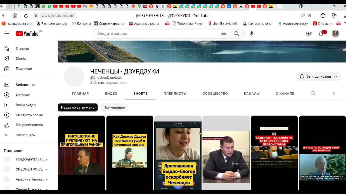Open short about Джохар Дудаев
Viewport: 346px width, 194px height.
[x=130, y=153]
